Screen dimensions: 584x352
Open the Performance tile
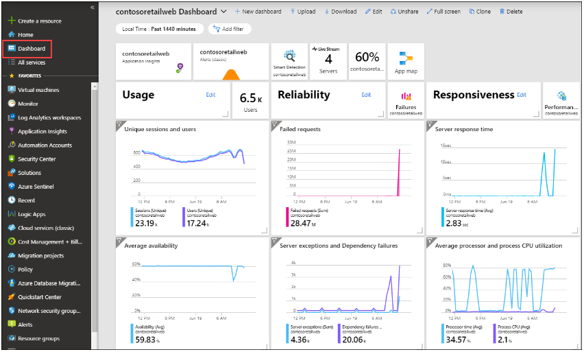click(x=561, y=101)
